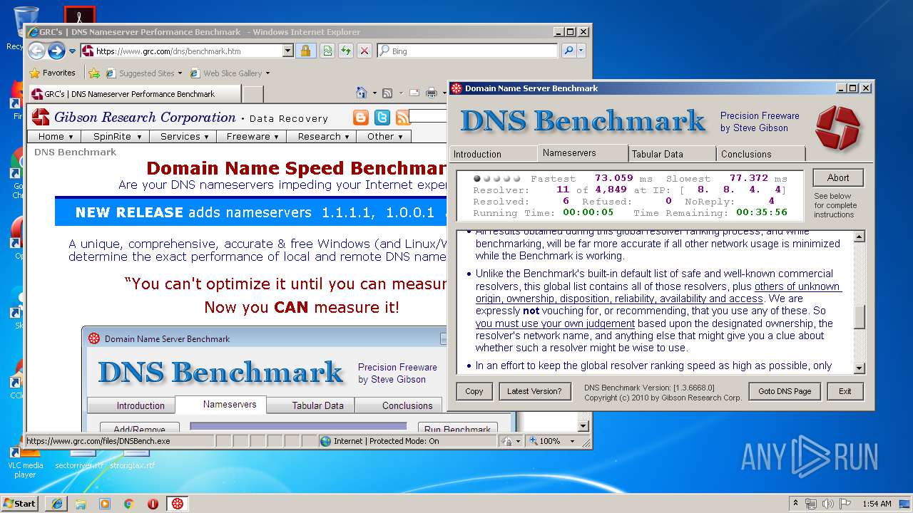This screenshot has width=913, height=513.
Task: Click the Twitter icon on GRC page
Action: [382, 118]
